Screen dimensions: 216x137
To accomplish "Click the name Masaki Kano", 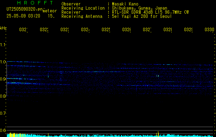I will [x=125, y=4].
